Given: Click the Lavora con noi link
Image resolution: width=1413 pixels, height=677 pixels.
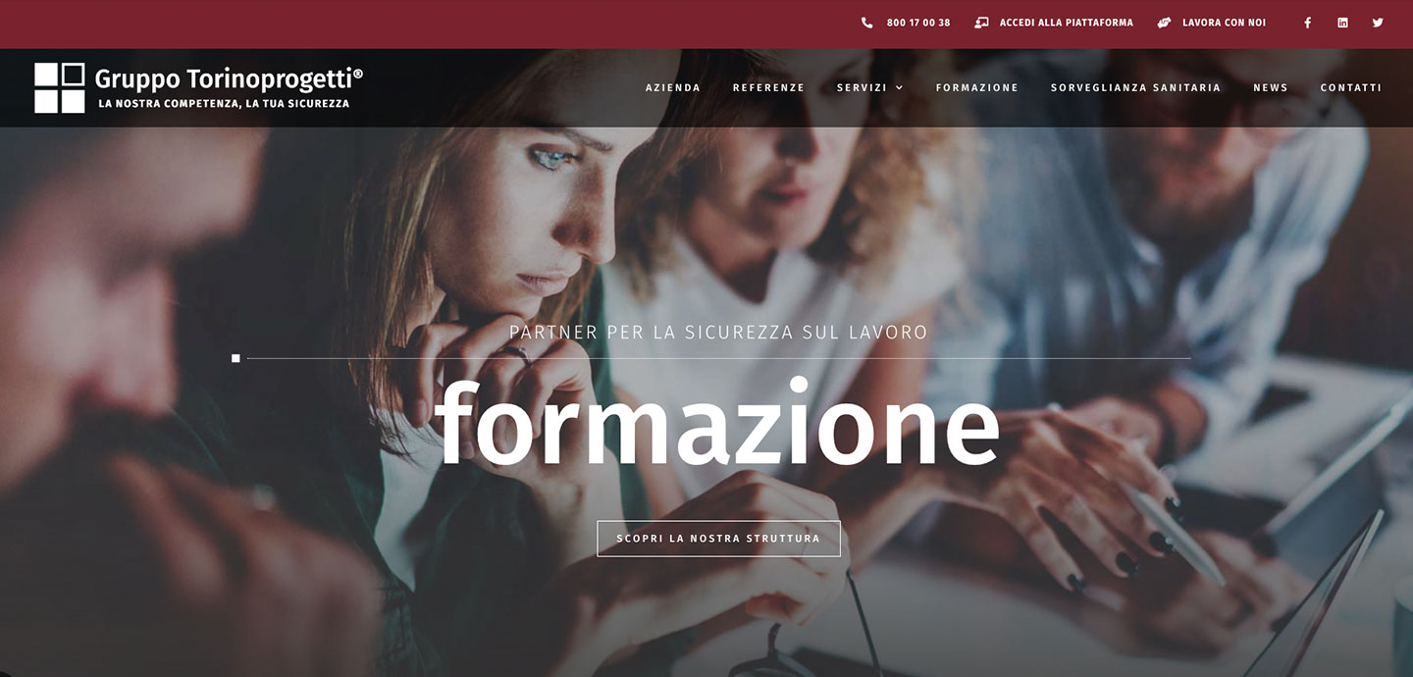Looking at the screenshot, I should click(1224, 23).
